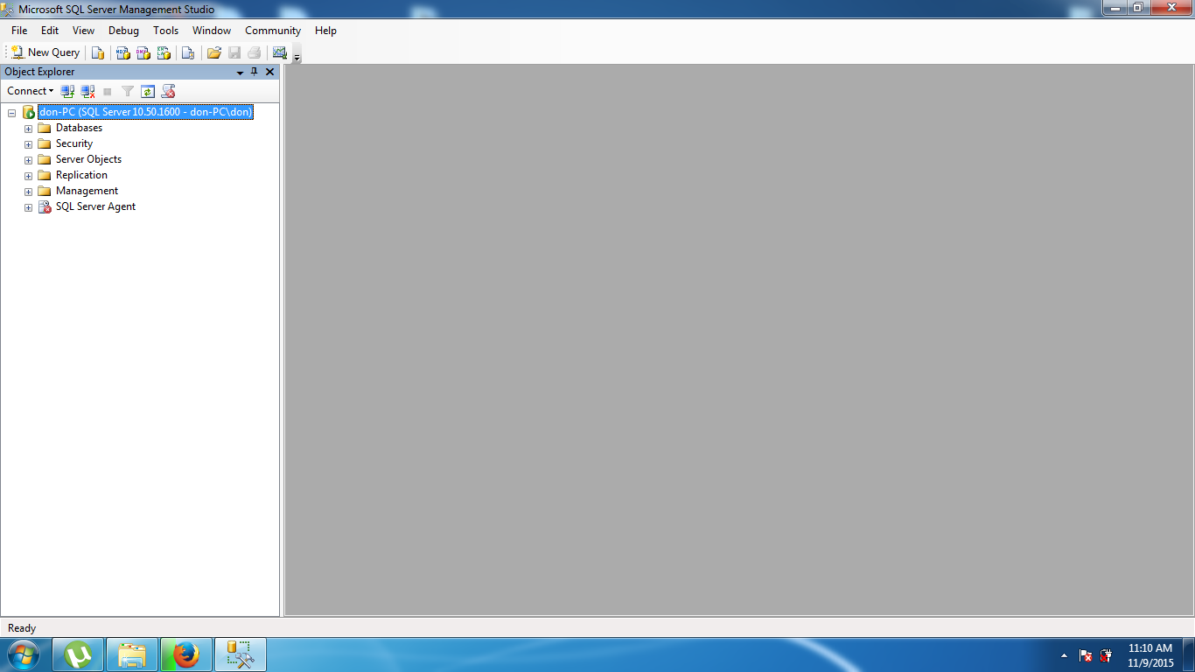Select Server Objects tree item
Viewport: 1195px width, 672px height.
[88, 159]
